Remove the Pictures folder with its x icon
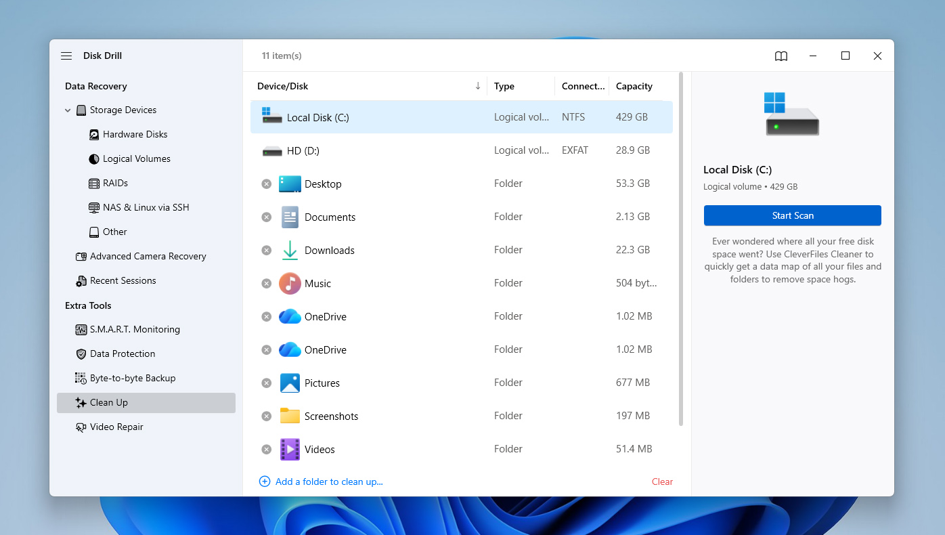This screenshot has width=945, height=535. (267, 383)
